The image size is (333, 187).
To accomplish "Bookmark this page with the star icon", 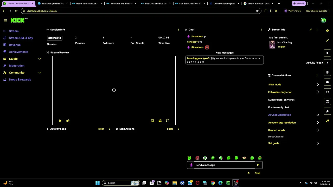I will tap(257, 11).
